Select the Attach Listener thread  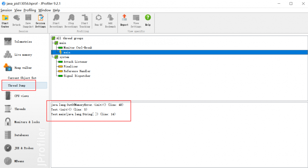[73, 62]
